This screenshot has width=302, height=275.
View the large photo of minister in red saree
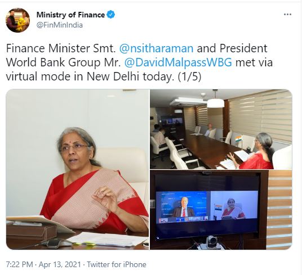pyautogui.click(x=77, y=169)
